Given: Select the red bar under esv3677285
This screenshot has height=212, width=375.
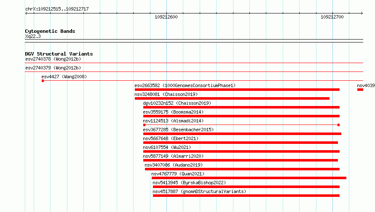Looking at the screenshot, I should [x=242, y=134].
